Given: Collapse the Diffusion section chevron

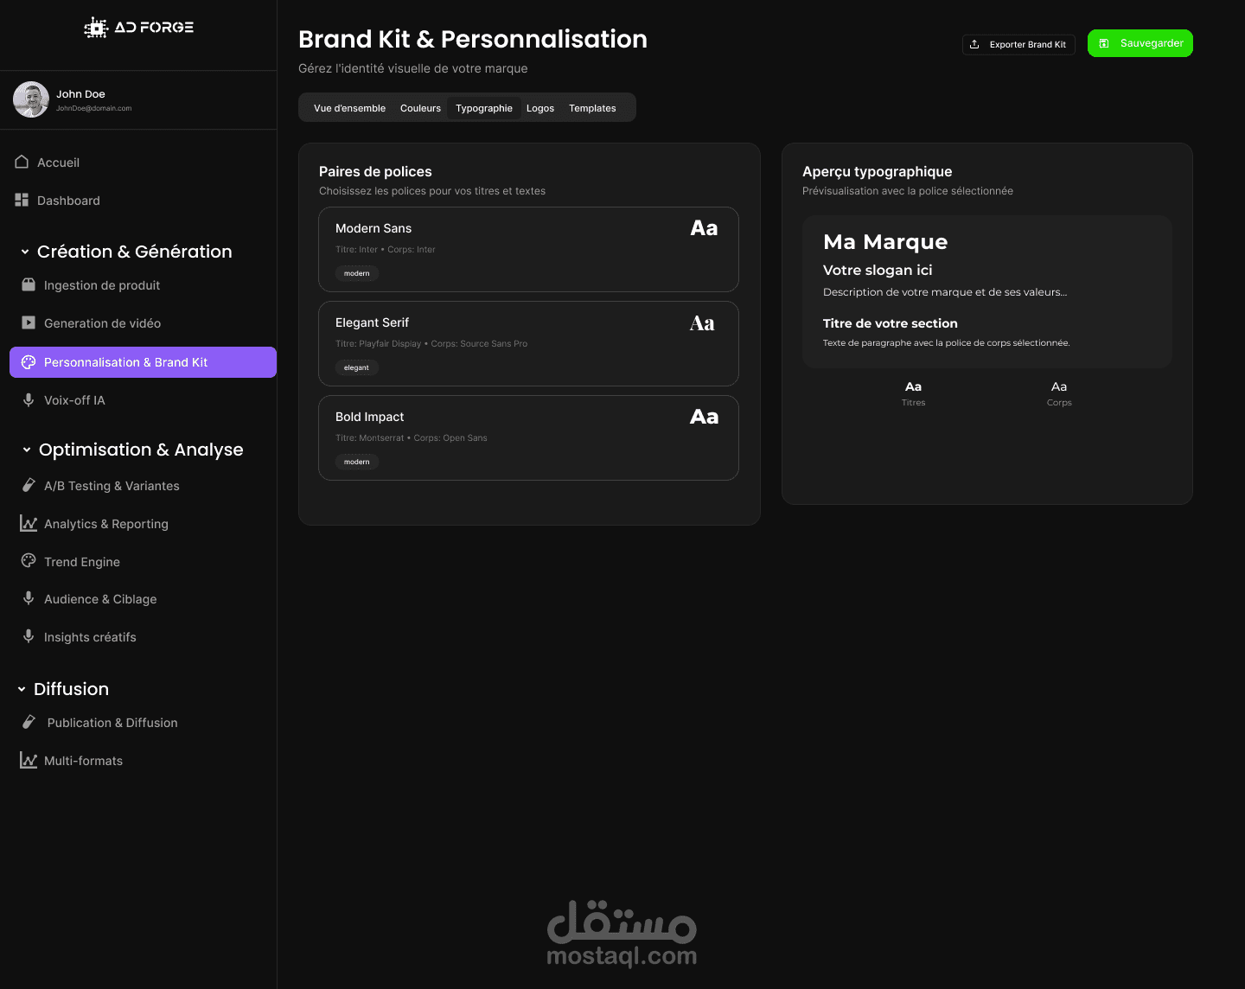Looking at the screenshot, I should [x=22, y=689].
